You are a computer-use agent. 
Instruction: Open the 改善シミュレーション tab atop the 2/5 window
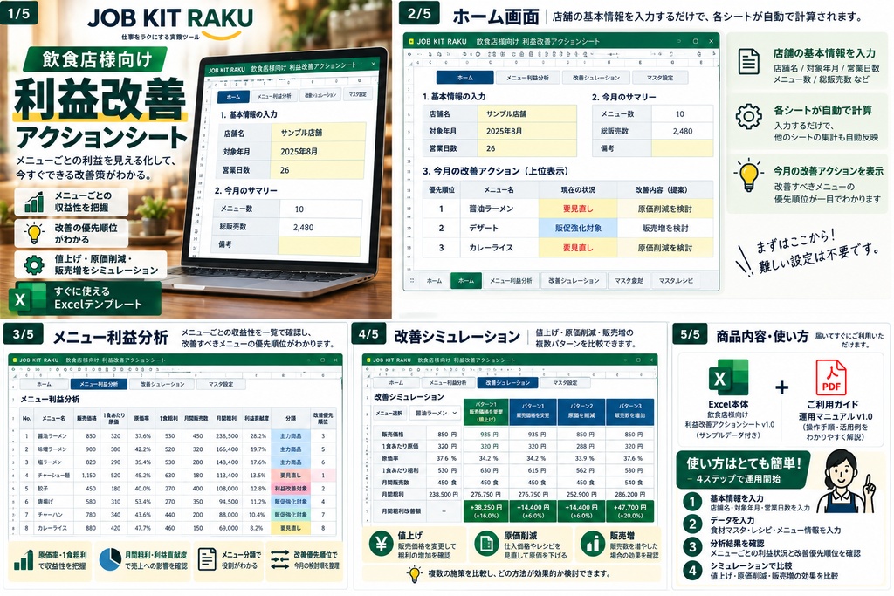595,78
